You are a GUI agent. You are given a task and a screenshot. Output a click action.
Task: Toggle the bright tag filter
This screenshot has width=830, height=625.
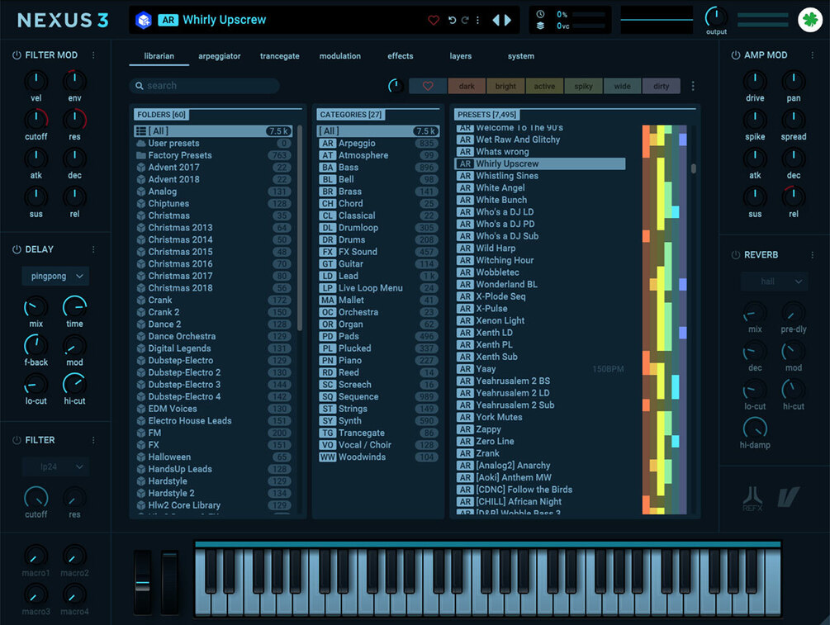505,86
